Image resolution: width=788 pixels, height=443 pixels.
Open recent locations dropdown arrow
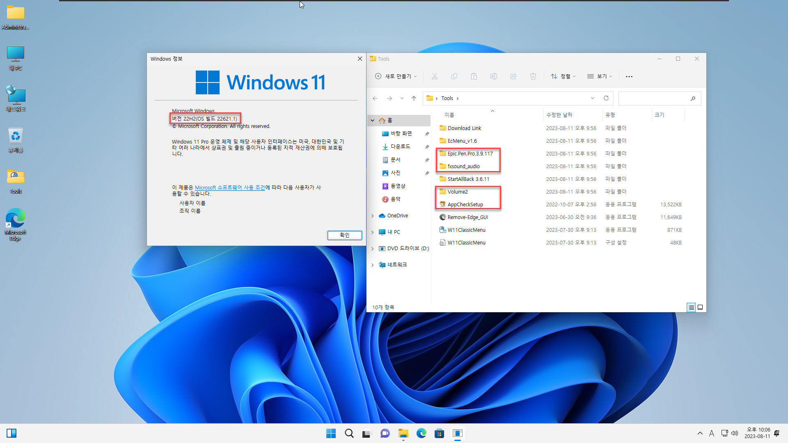(x=402, y=98)
